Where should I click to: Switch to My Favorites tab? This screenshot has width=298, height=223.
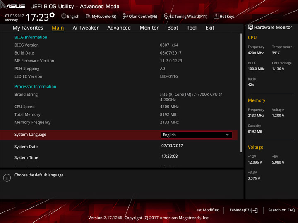point(28,28)
